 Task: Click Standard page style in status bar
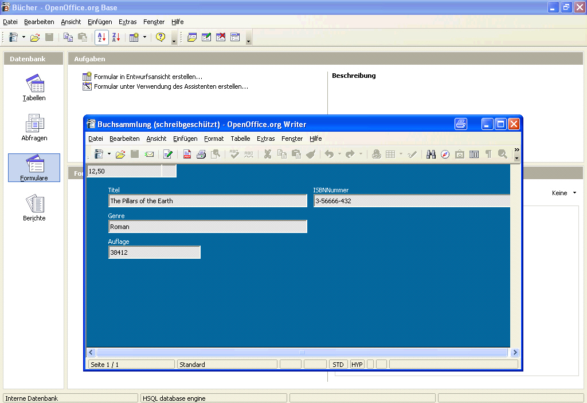[227, 365]
